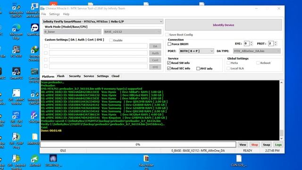Image resolution: width=302 pixels, height=170 pixels.
Task: Switch to Flash tab
Action: [x=61, y=76]
